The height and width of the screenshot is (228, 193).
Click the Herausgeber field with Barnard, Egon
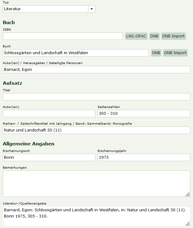[96, 70]
